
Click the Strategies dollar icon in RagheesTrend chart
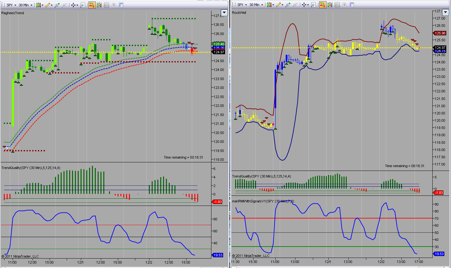click(114, 5)
